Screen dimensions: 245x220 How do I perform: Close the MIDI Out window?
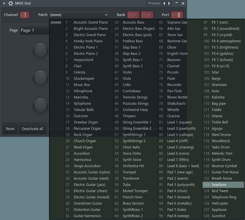coord(183,3)
